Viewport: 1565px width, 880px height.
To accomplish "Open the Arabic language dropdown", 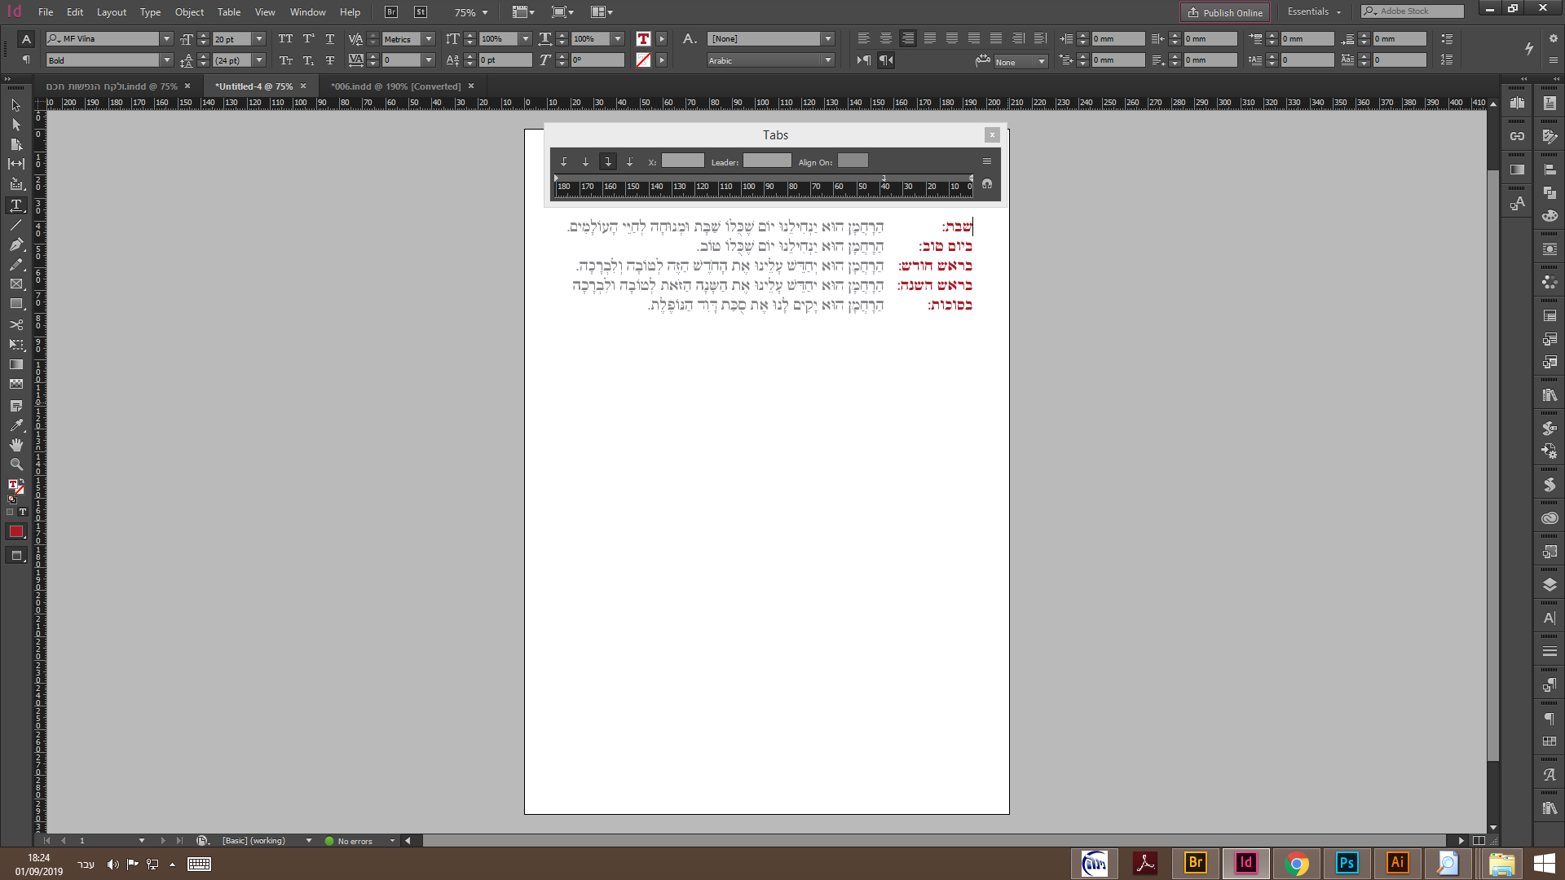I will (828, 60).
